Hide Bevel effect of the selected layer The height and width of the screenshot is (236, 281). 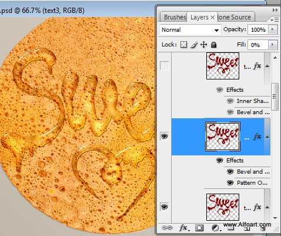click(x=230, y=172)
